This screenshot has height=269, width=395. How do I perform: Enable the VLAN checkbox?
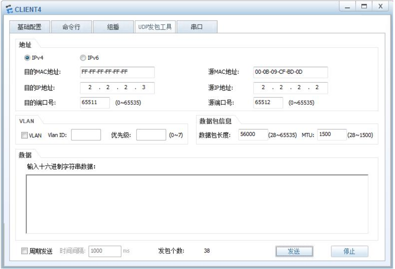24,135
